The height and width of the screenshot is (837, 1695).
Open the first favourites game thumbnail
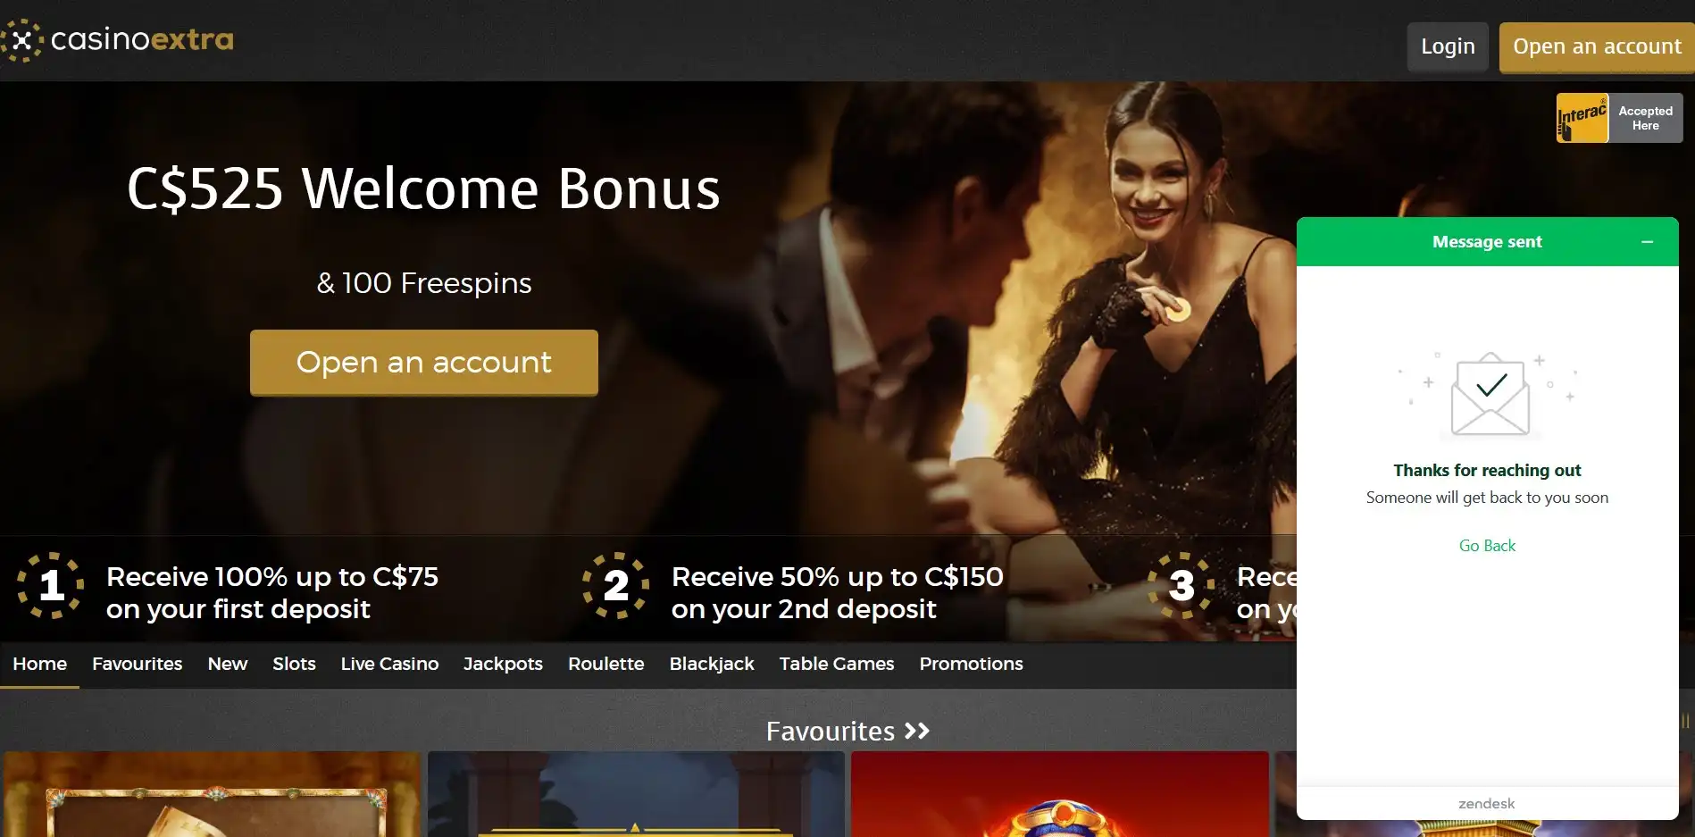pyautogui.click(x=213, y=794)
